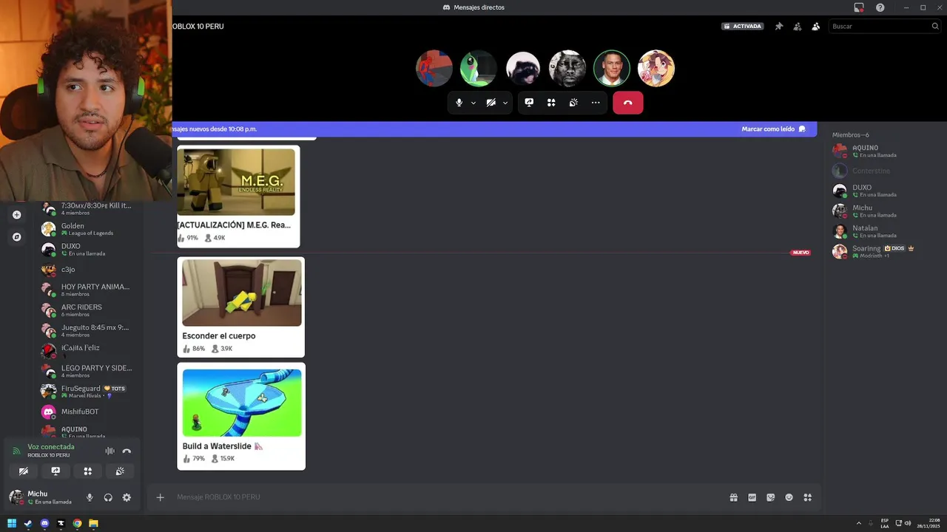Click the John Cena avatar in call
Image resolution: width=947 pixels, height=532 pixels.
point(612,69)
